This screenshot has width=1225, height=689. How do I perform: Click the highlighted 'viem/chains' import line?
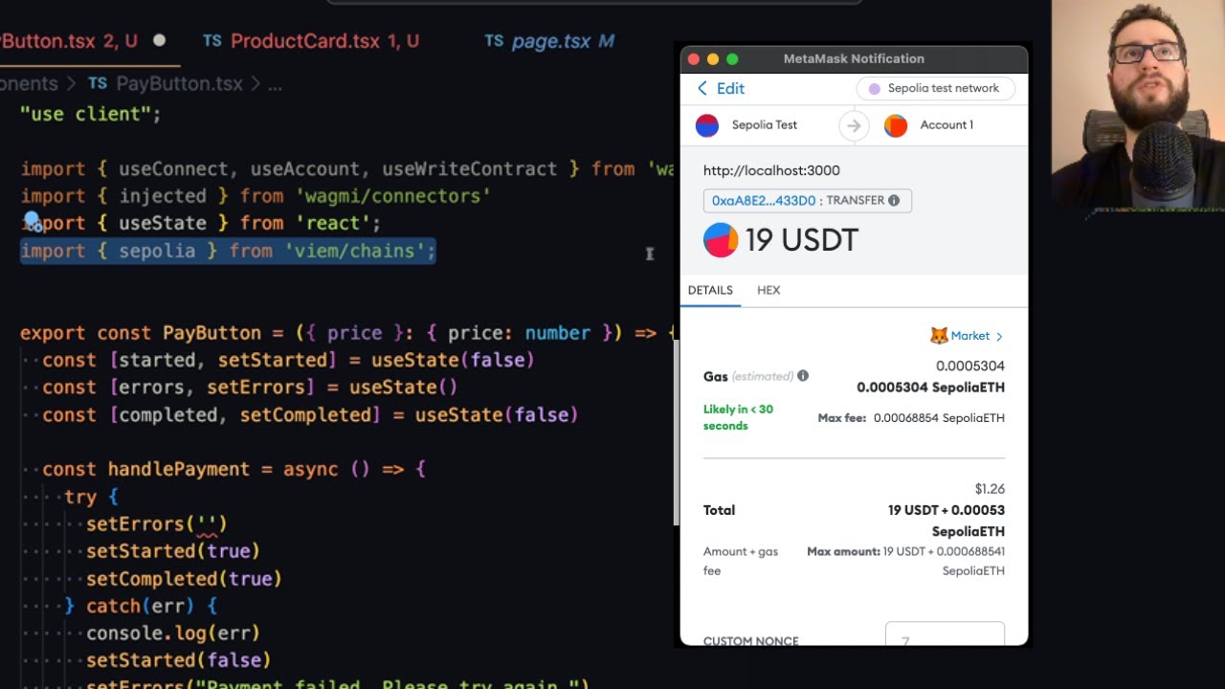[x=228, y=251]
